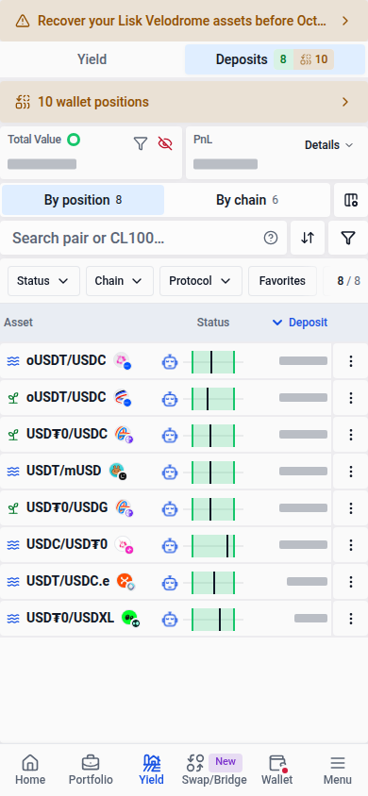
Task: Toggle the filters funnel button beside search
Action: 347,238
